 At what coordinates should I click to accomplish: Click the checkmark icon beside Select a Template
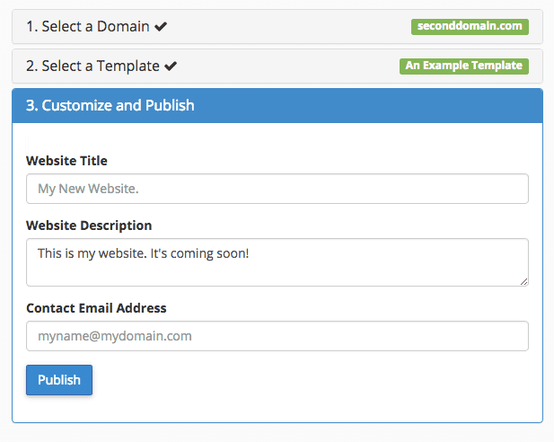(171, 66)
